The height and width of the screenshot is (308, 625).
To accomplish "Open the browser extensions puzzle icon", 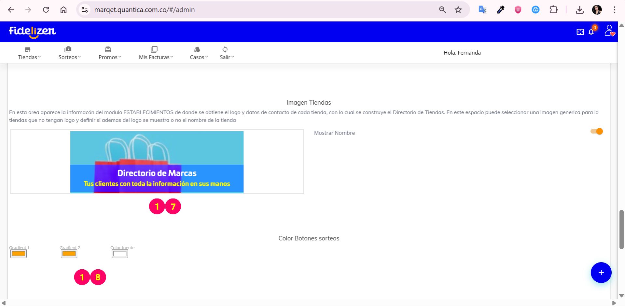I will click(x=553, y=10).
